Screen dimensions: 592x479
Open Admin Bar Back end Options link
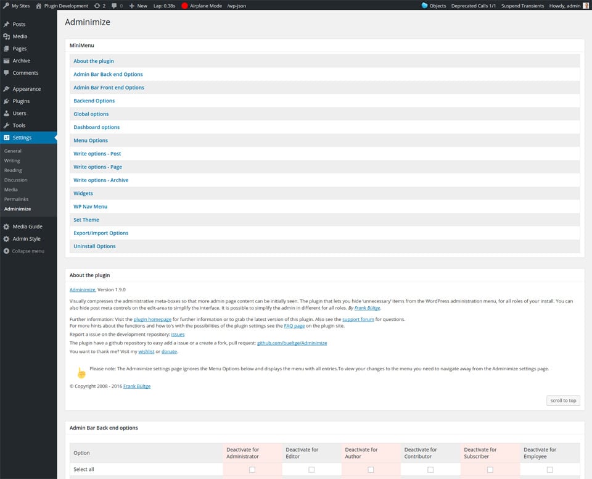tap(108, 74)
